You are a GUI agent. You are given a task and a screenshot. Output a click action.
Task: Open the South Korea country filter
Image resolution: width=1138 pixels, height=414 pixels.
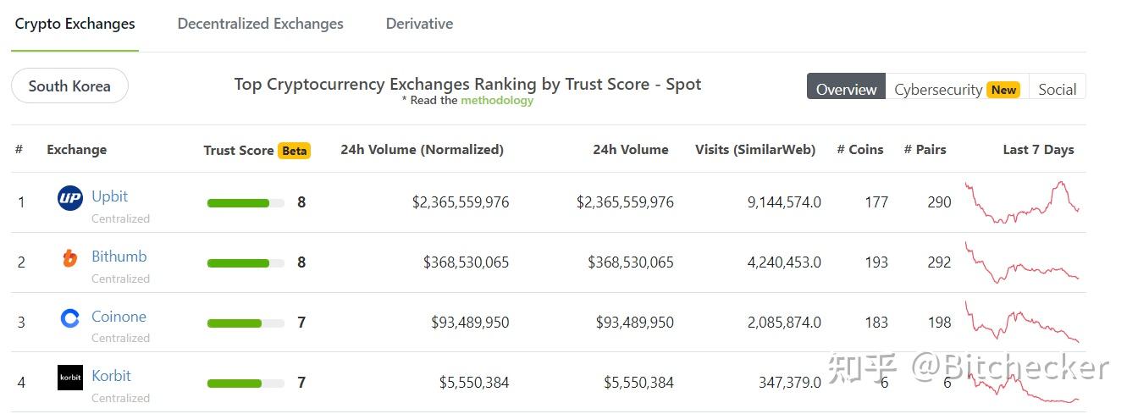(x=69, y=86)
